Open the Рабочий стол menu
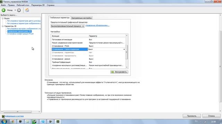 tap(23, 5)
